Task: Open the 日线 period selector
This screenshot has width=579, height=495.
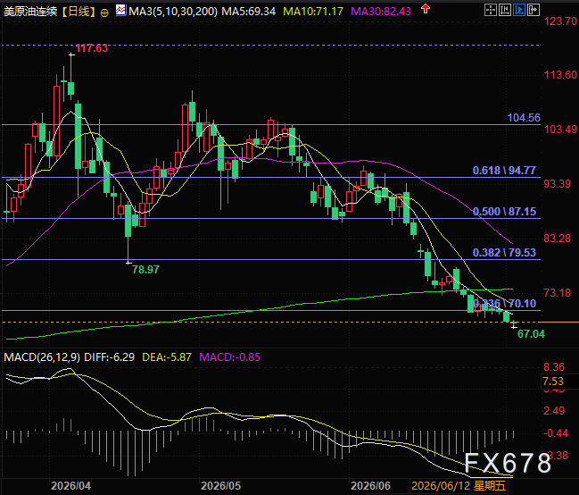Action: pyautogui.click(x=79, y=12)
